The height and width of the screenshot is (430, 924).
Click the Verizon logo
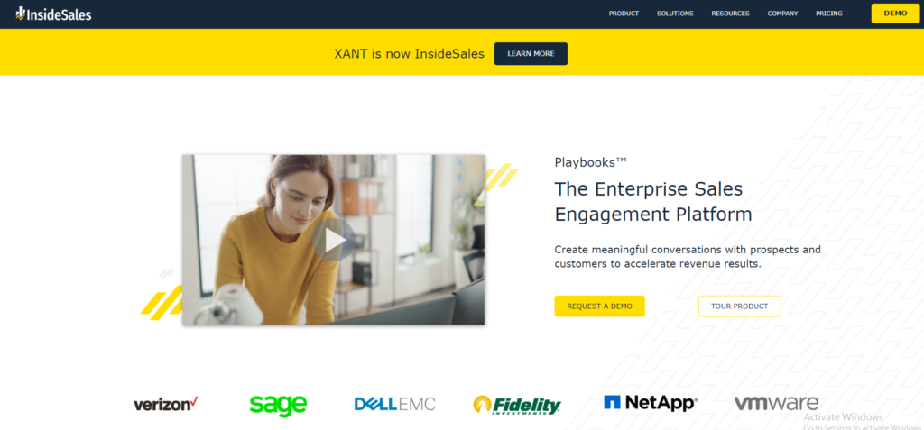[166, 404]
